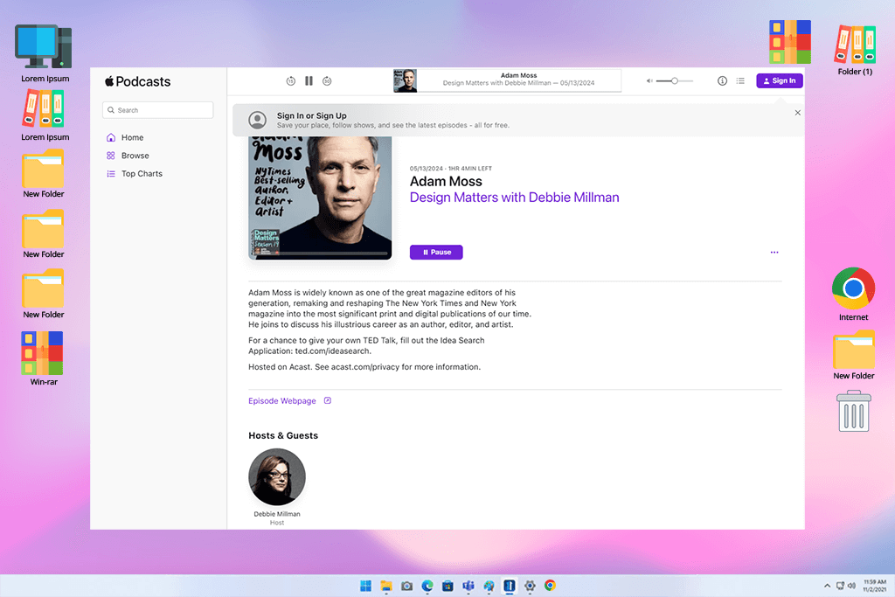Click the Apple Podcasts logo
The width and height of the screenshot is (895, 597).
tap(137, 81)
